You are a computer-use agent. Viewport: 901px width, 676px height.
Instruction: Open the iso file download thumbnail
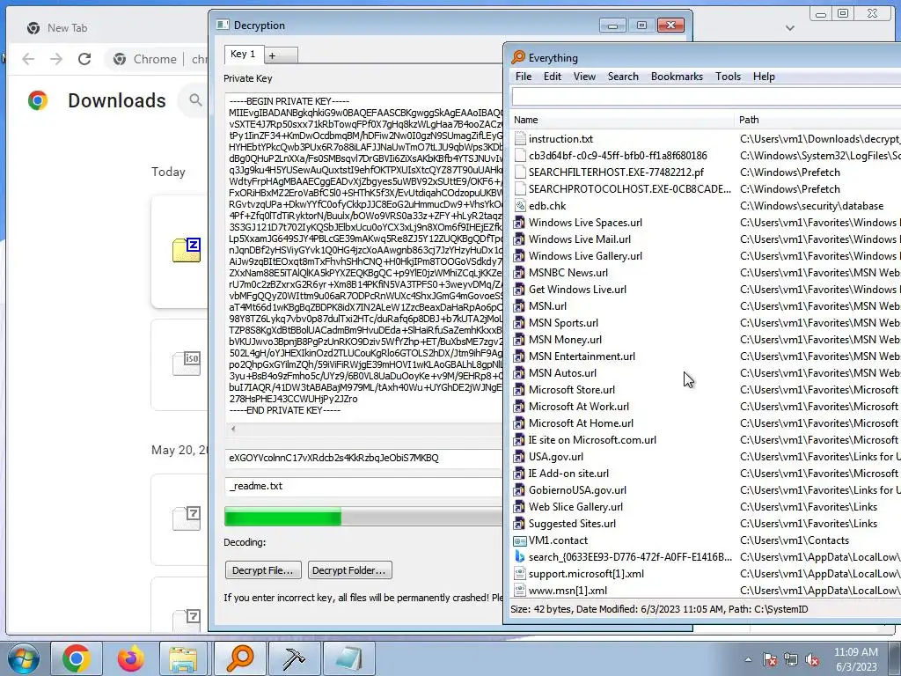(187, 364)
